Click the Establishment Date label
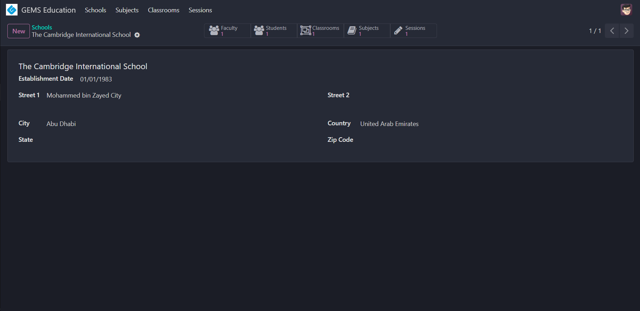The width and height of the screenshot is (640, 311). 46,79
